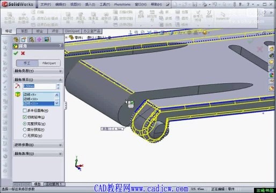Open the PhotoWorks menu

122,4
